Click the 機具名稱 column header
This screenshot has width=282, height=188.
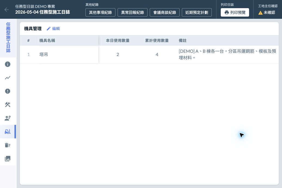(47, 41)
